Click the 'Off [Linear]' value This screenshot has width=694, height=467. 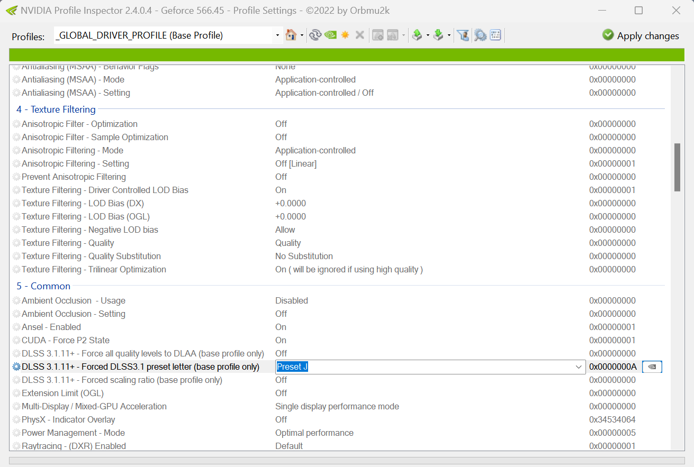(296, 164)
